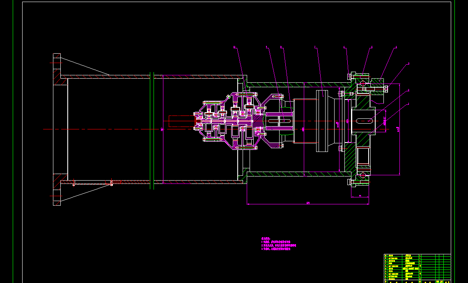Image resolution: width=468 pixels, height=283 pixels.
Task: Select part callout number 6 label
Action: pos(344,47)
